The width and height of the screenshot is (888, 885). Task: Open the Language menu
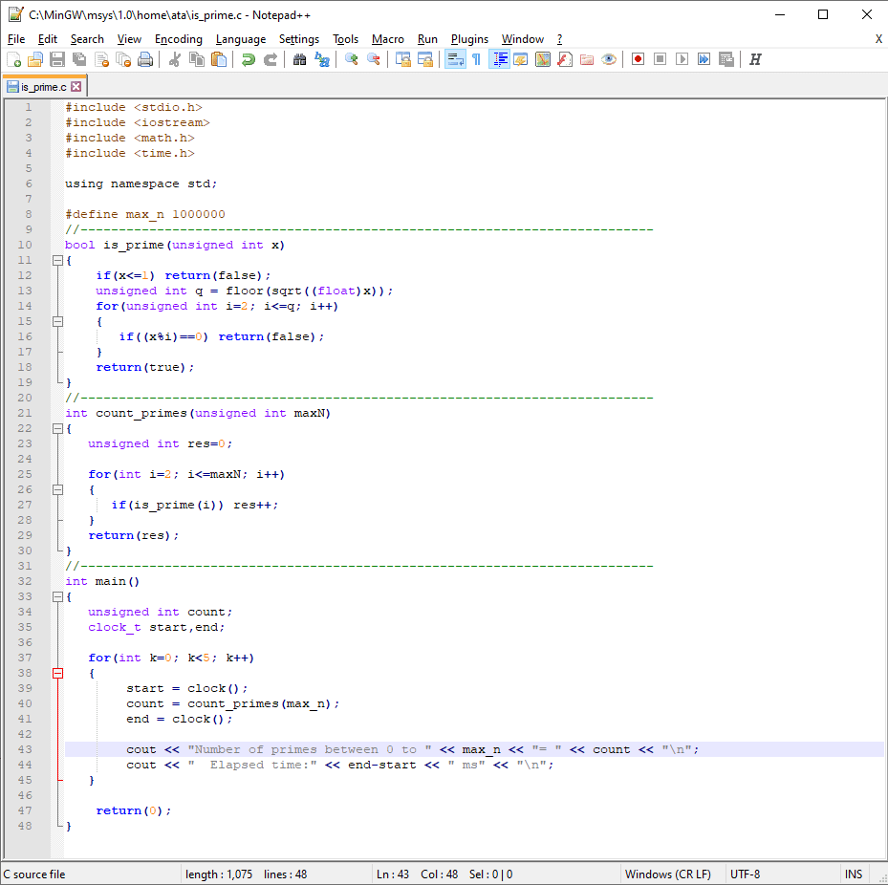click(x=241, y=39)
